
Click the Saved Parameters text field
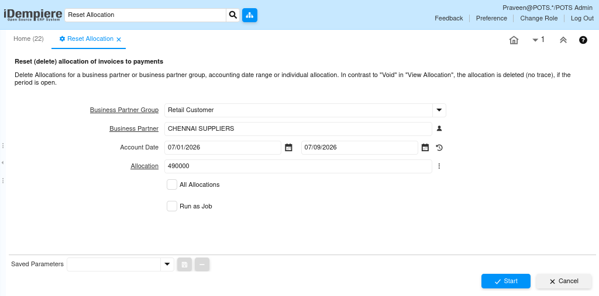[x=114, y=264]
